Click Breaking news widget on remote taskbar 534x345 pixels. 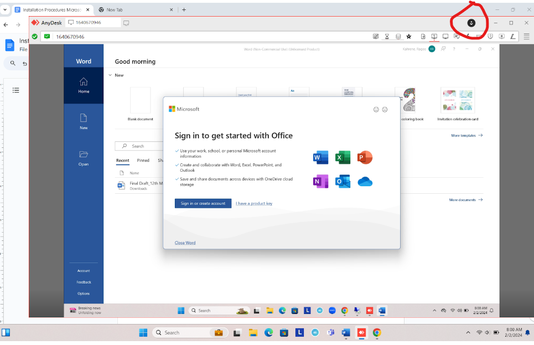coord(86,310)
